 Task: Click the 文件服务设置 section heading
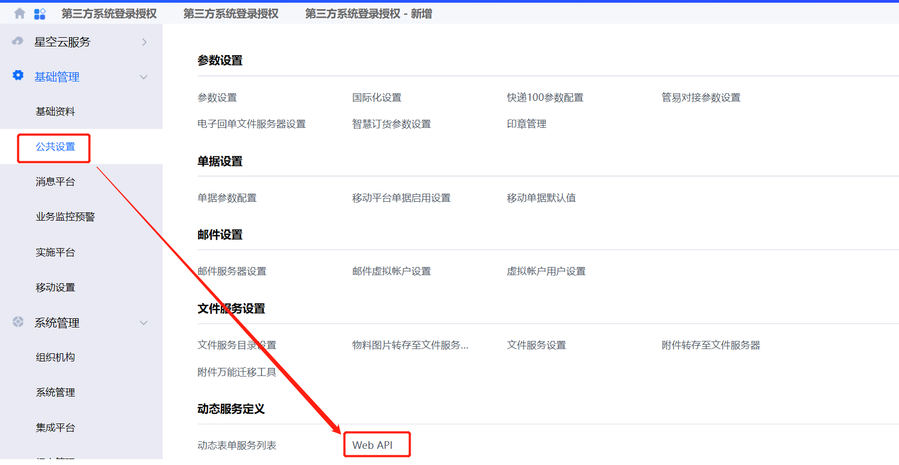point(231,309)
